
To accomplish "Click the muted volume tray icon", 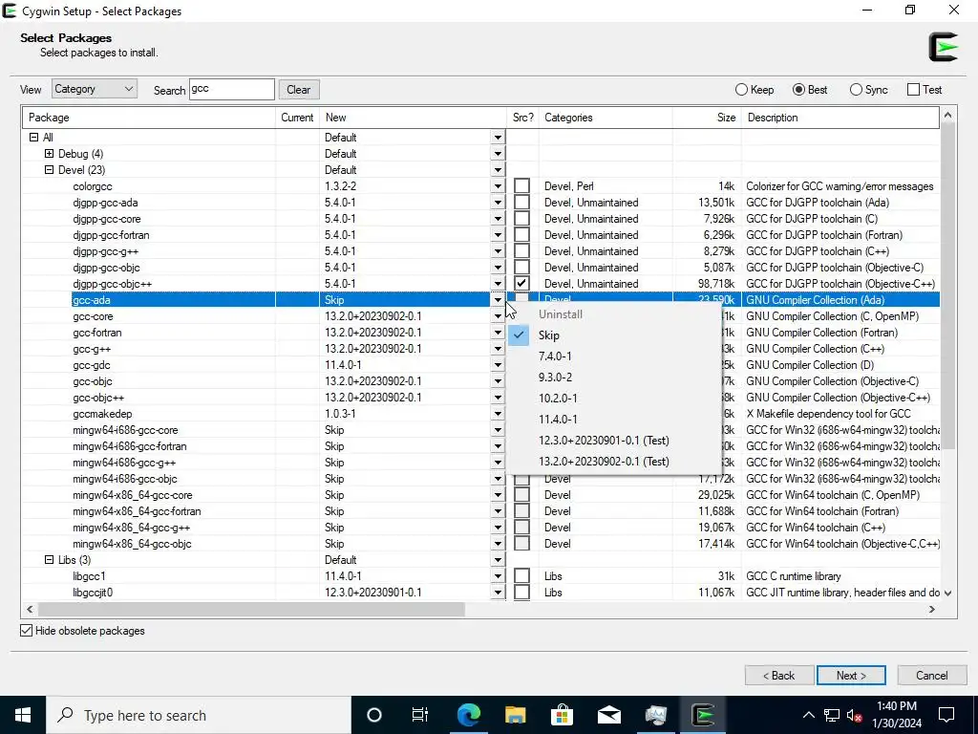I will pyautogui.click(x=855, y=715).
